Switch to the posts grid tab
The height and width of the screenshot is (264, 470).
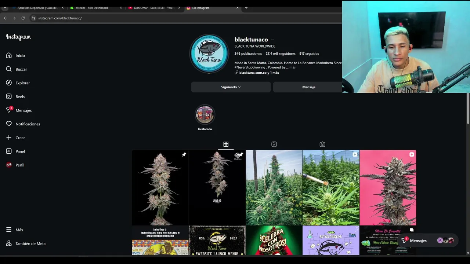pos(226,144)
